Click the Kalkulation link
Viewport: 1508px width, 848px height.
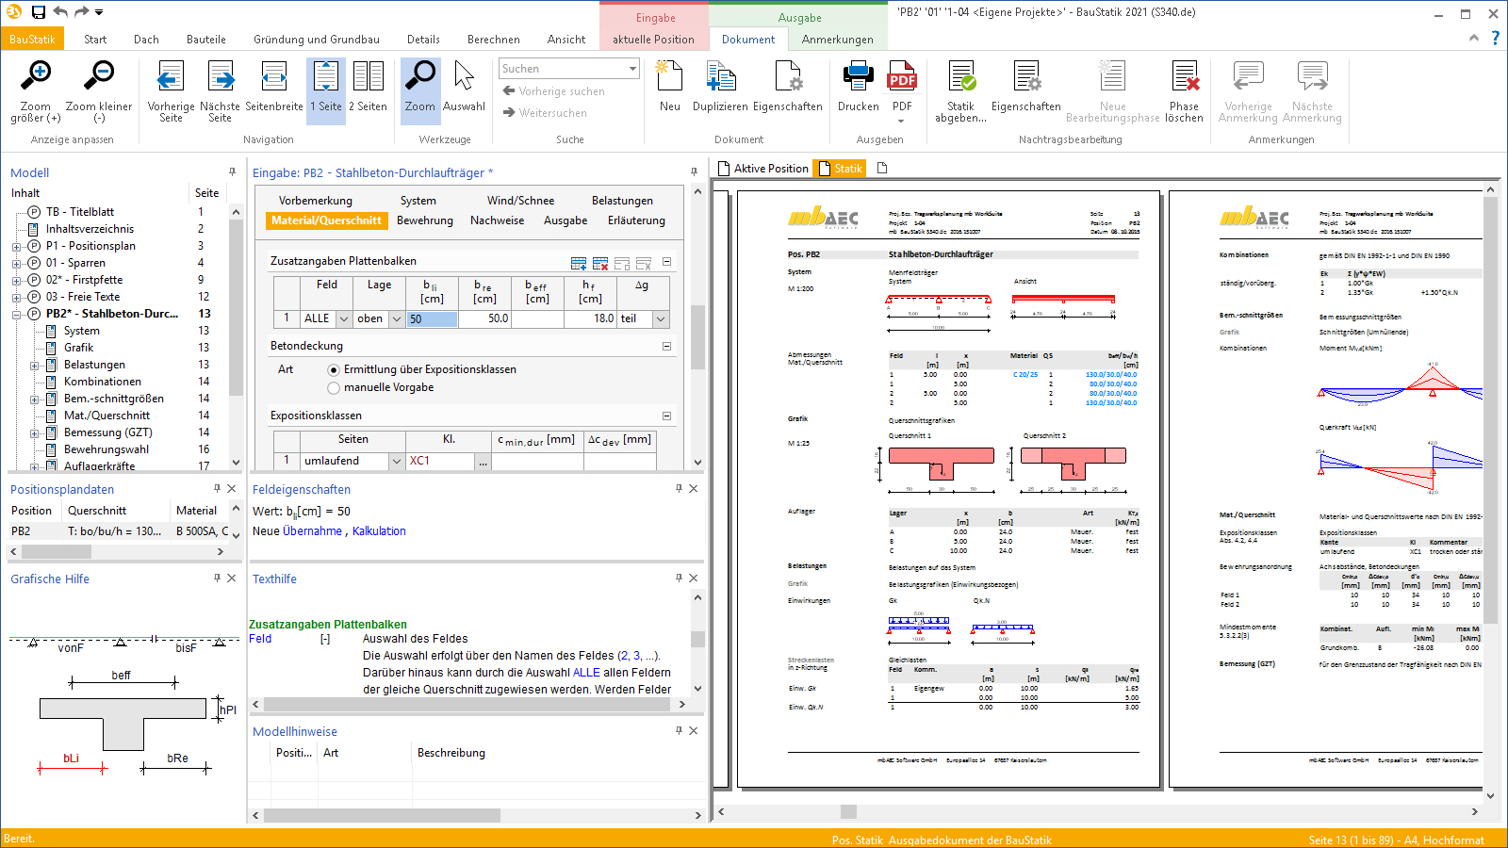(379, 531)
